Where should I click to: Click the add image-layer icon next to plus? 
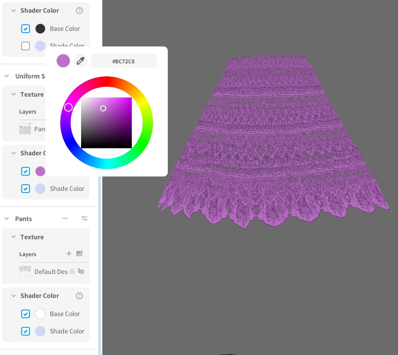point(79,254)
